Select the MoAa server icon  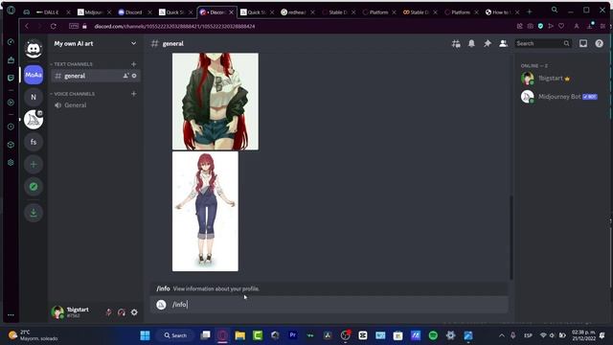(34, 75)
